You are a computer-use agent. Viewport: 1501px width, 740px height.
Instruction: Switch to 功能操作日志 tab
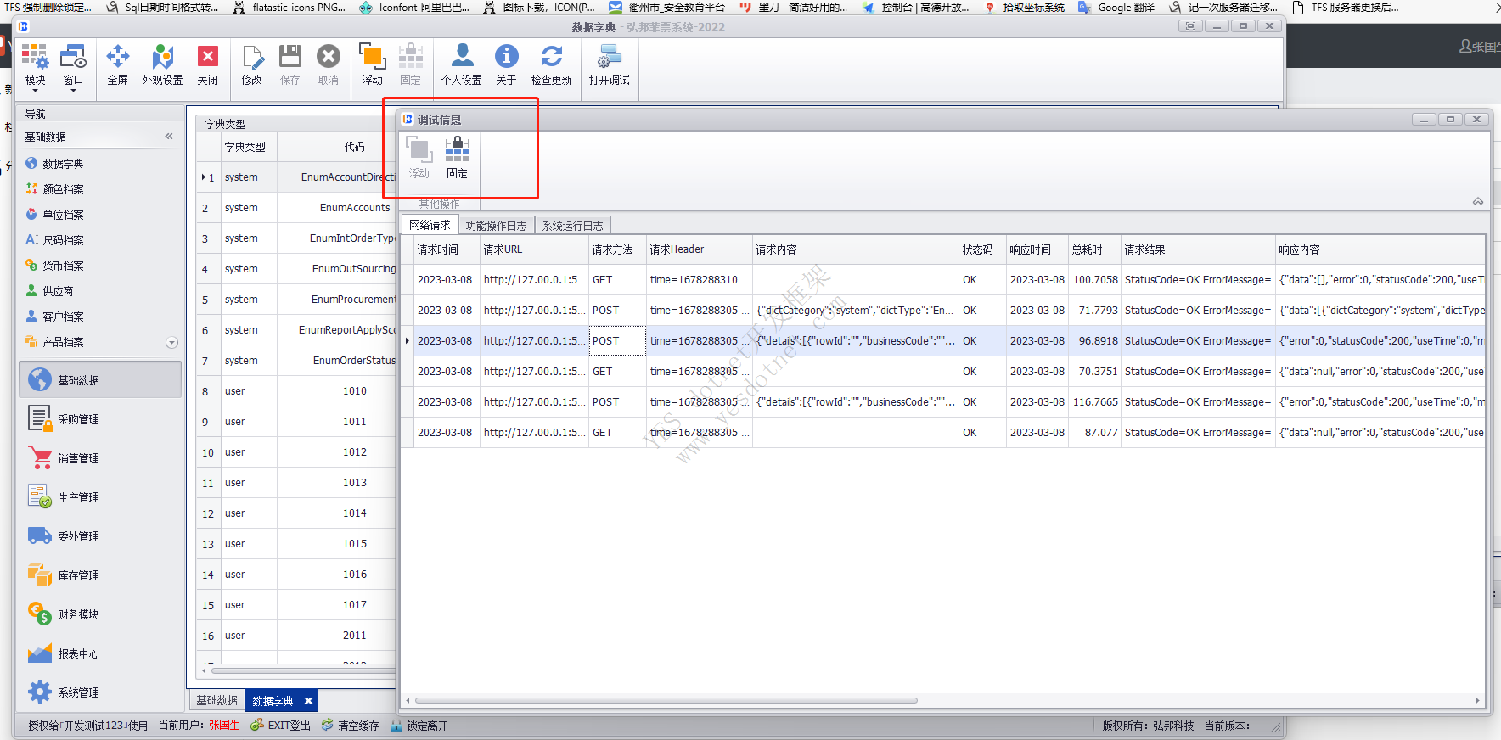click(x=497, y=226)
